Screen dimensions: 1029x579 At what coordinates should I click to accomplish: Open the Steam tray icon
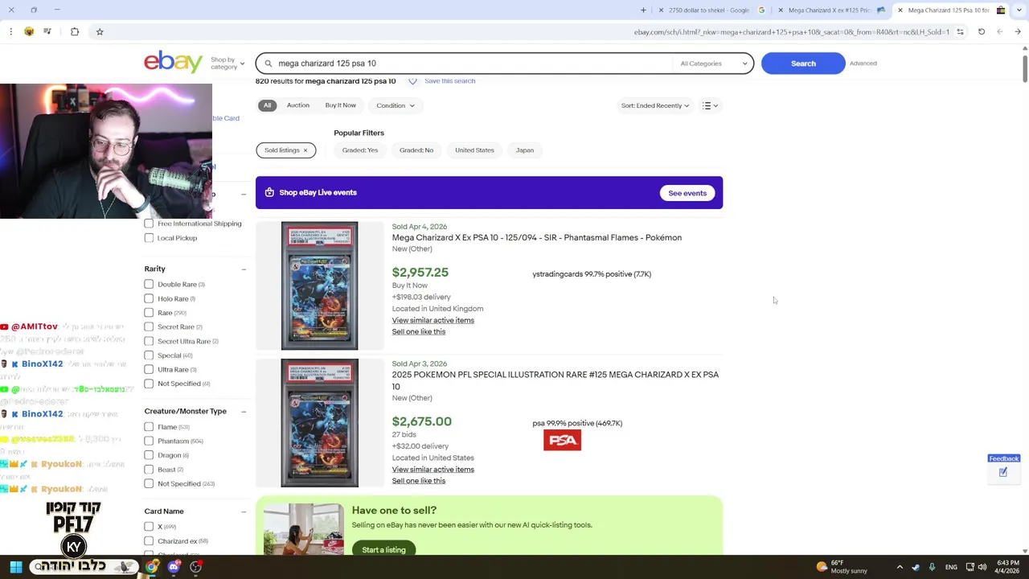(916, 567)
